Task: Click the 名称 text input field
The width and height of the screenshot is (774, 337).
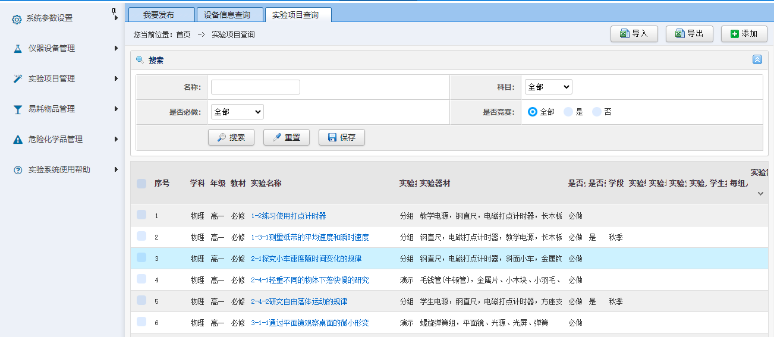Action: click(256, 87)
